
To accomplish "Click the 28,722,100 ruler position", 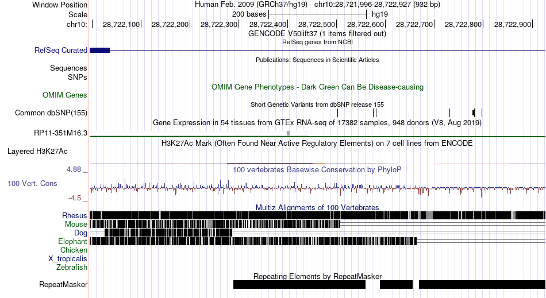I will 121,24.
